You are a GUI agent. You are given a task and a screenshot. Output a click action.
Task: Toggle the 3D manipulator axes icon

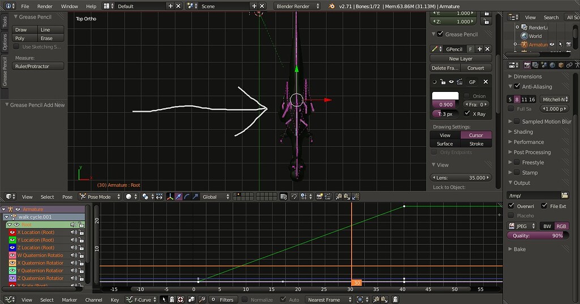(x=170, y=197)
